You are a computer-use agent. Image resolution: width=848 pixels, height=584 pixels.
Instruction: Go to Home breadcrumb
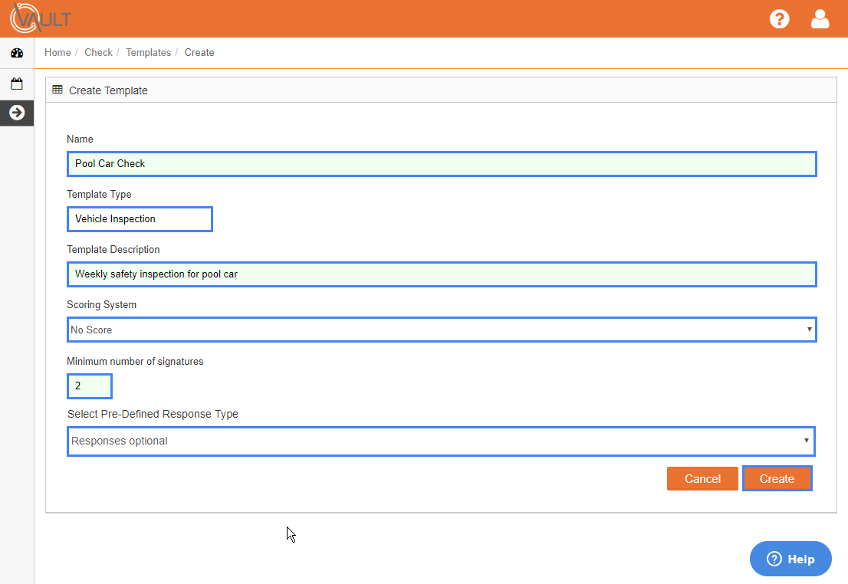[58, 52]
